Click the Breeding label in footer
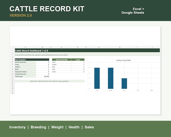Viewport: 171px width, 137px height. click(38, 127)
